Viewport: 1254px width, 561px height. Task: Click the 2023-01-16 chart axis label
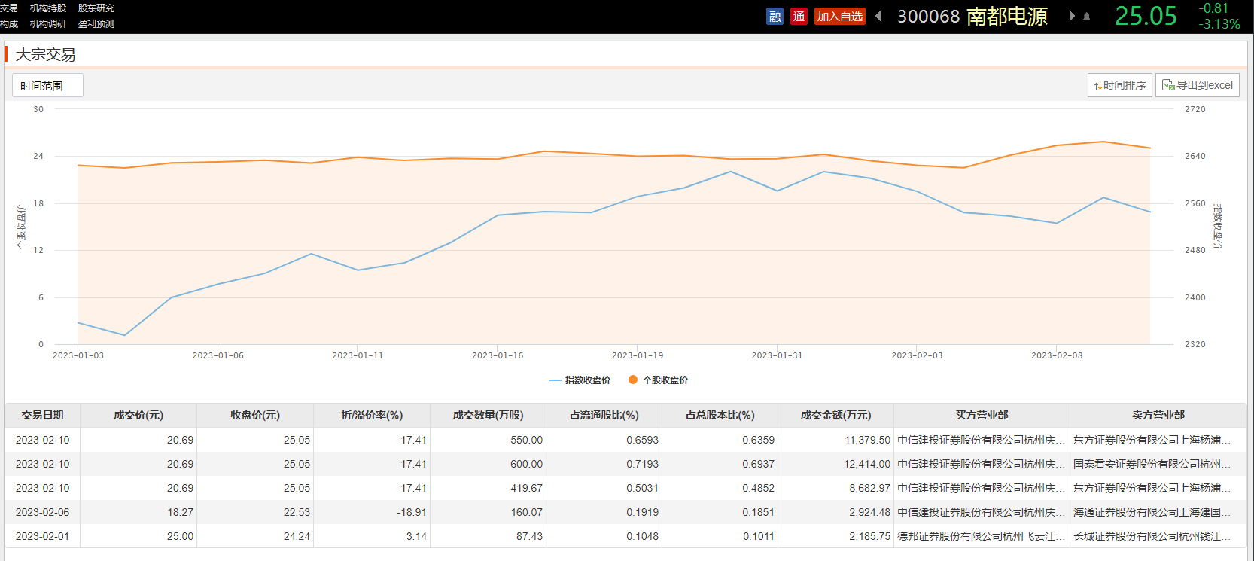(x=498, y=355)
